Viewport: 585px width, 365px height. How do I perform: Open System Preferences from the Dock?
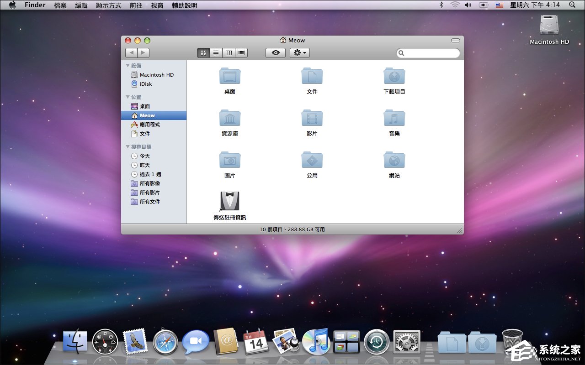[406, 340]
